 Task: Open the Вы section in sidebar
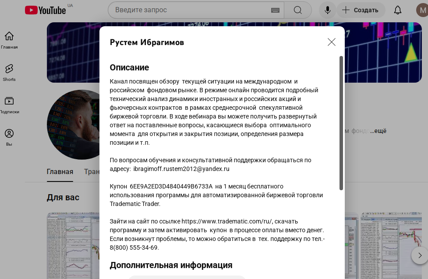click(x=9, y=137)
